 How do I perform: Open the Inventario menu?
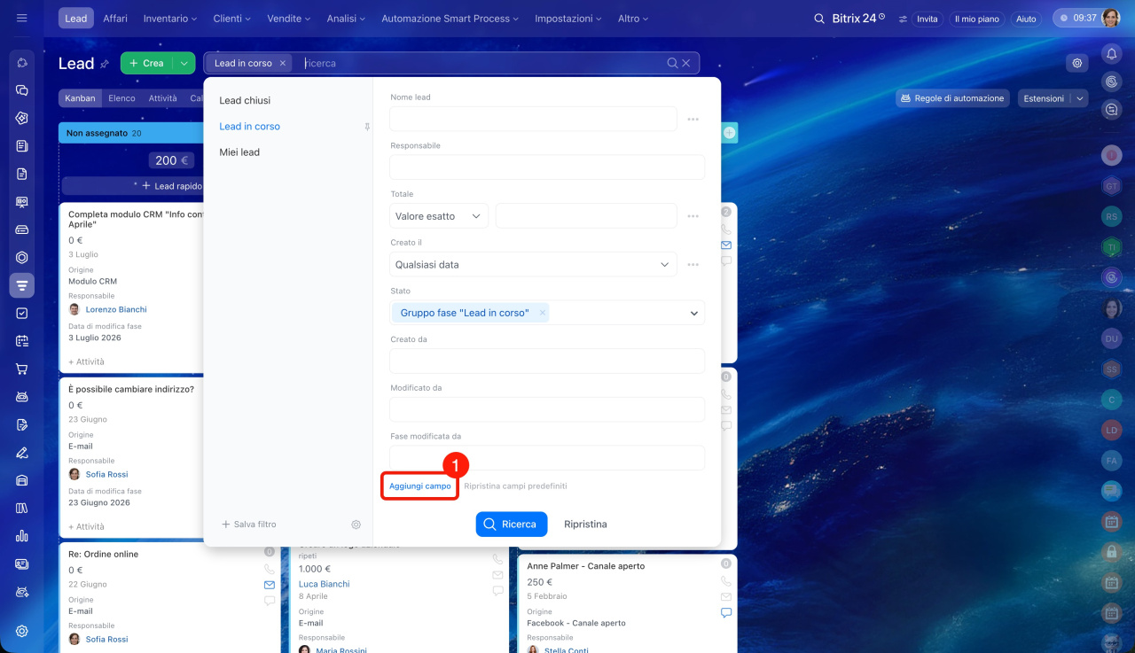click(171, 19)
